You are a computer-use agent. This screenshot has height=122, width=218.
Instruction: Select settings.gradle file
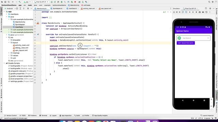[20, 81]
